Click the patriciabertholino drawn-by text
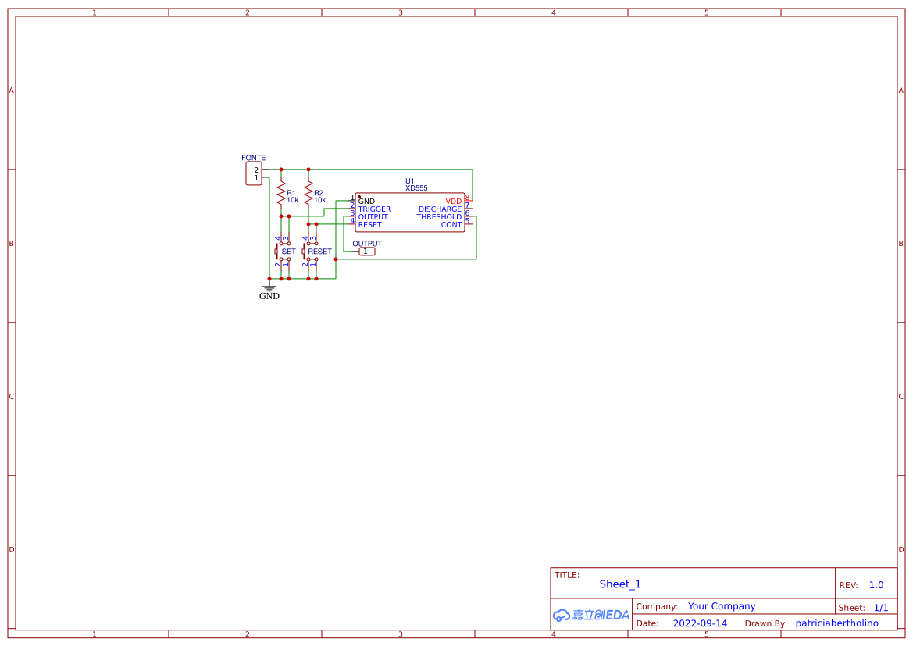This screenshot has width=913, height=646. [x=836, y=623]
